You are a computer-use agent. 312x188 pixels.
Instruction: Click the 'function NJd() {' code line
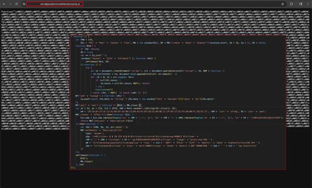[x=85, y=46]
